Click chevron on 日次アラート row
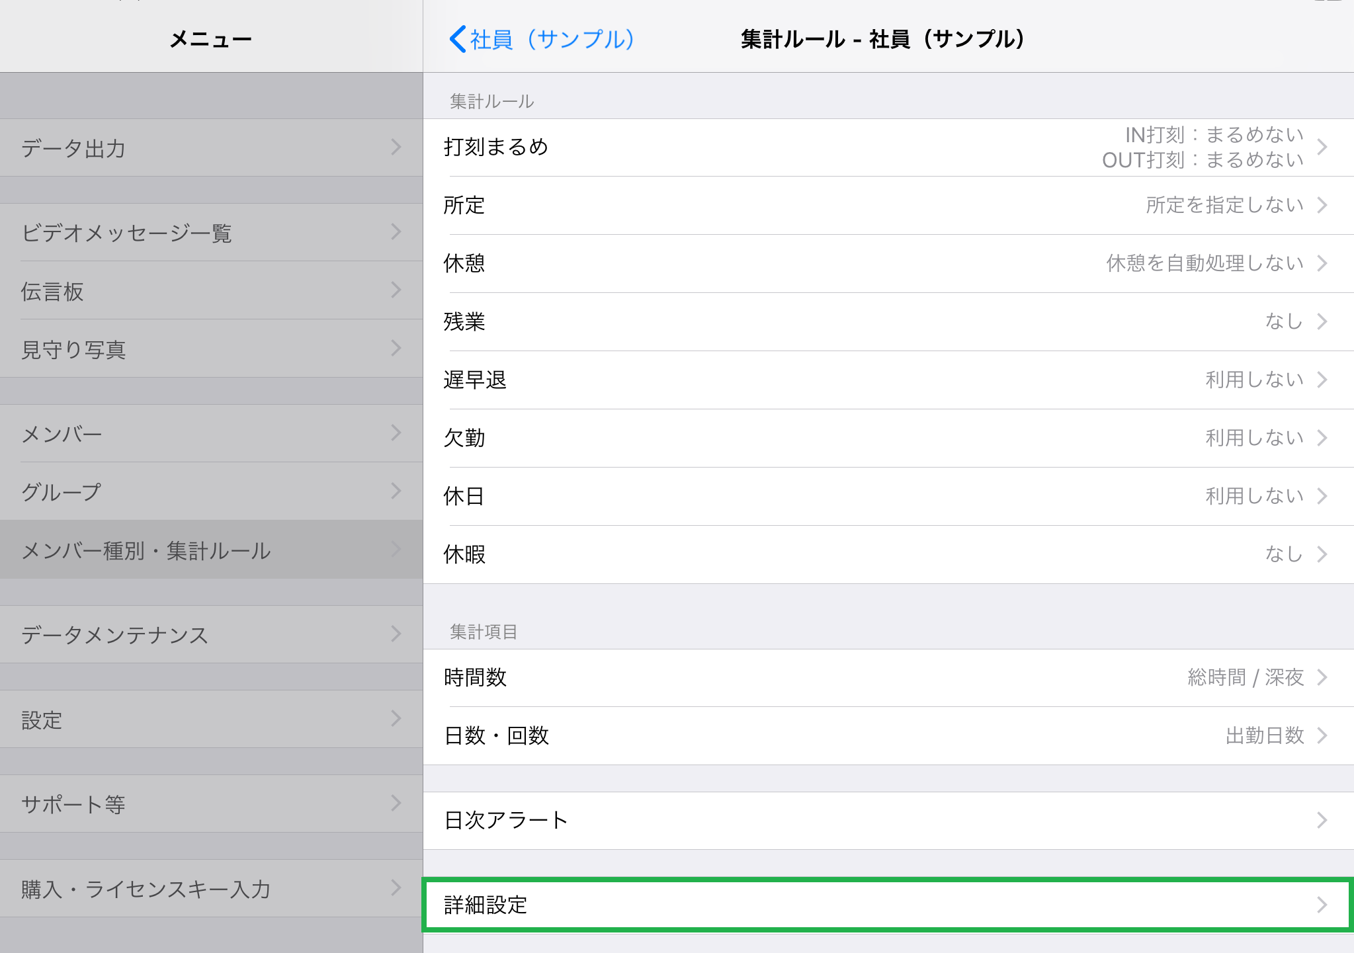Image resolution: width=1354 pixels, height=953 pixels. click(1322, 820)
